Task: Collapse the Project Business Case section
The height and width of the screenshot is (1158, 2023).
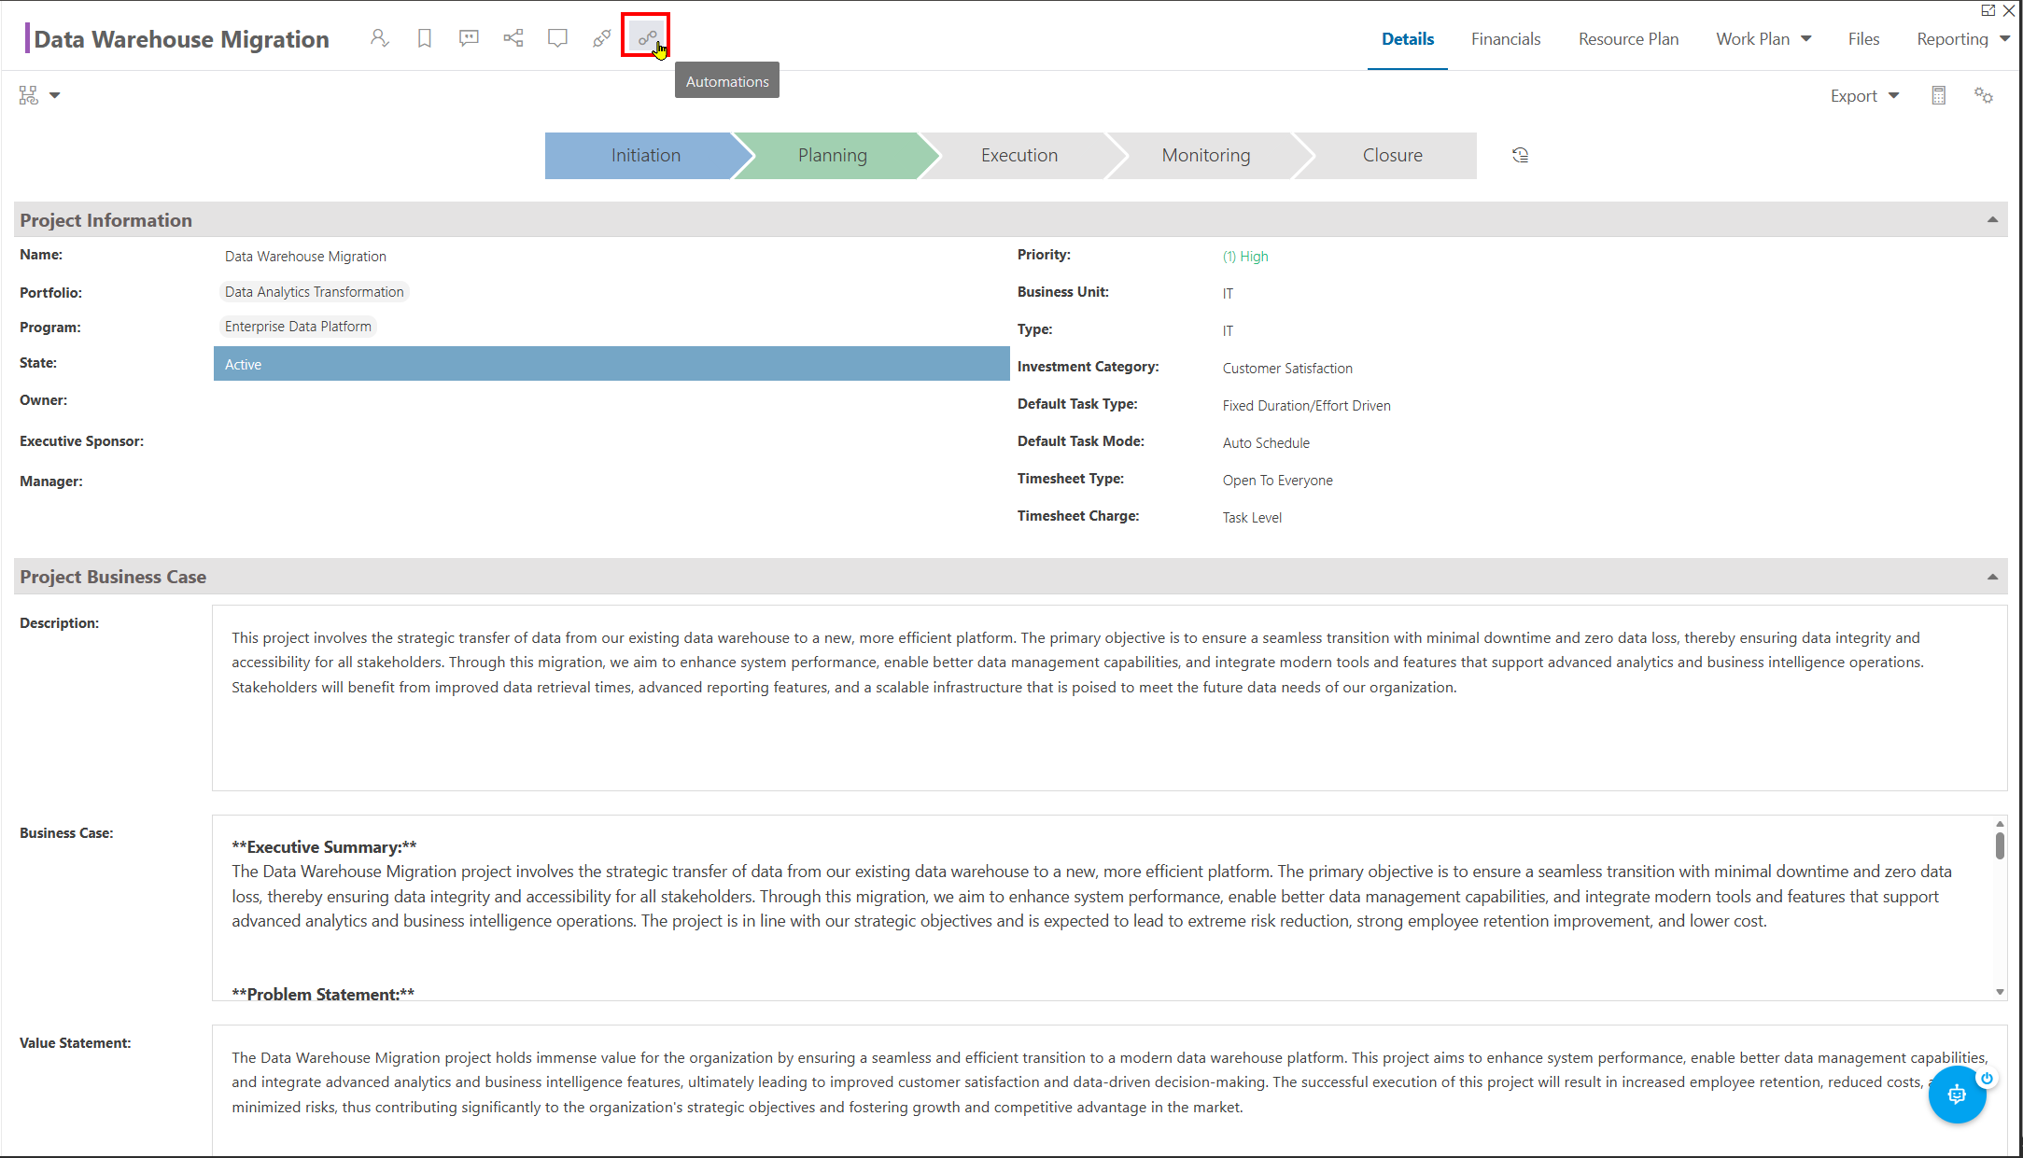Action: point(1992,577)
